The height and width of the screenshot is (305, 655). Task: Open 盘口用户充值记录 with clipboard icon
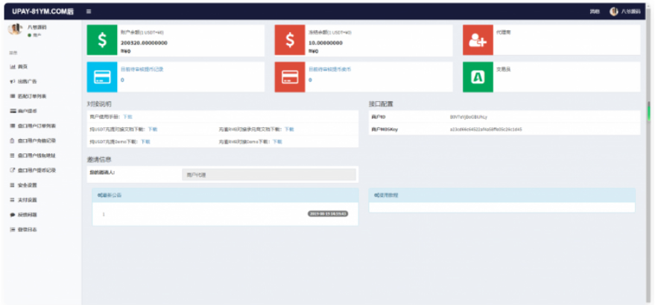point(33,141)
